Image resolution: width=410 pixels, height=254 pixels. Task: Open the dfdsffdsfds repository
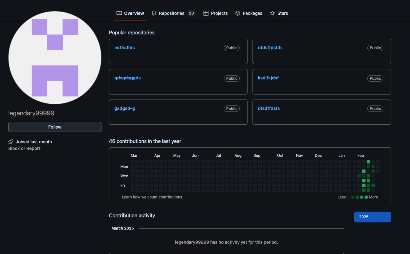pyautogui.click(x=270, y=48)
